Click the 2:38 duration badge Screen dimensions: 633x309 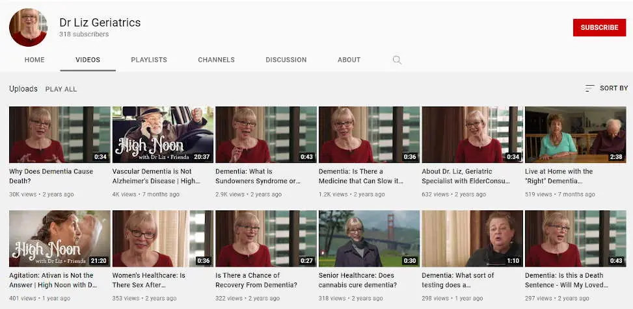coord(616,156)
